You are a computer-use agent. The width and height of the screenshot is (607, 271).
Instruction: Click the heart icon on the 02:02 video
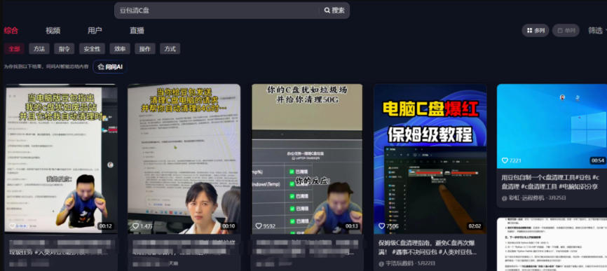pyautogui.click(x=382, y=225)
